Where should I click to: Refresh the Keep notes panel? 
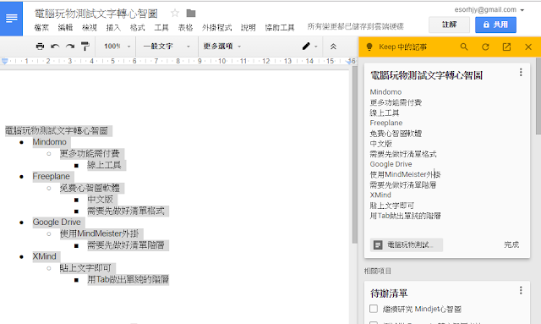[x=485, y=47]
